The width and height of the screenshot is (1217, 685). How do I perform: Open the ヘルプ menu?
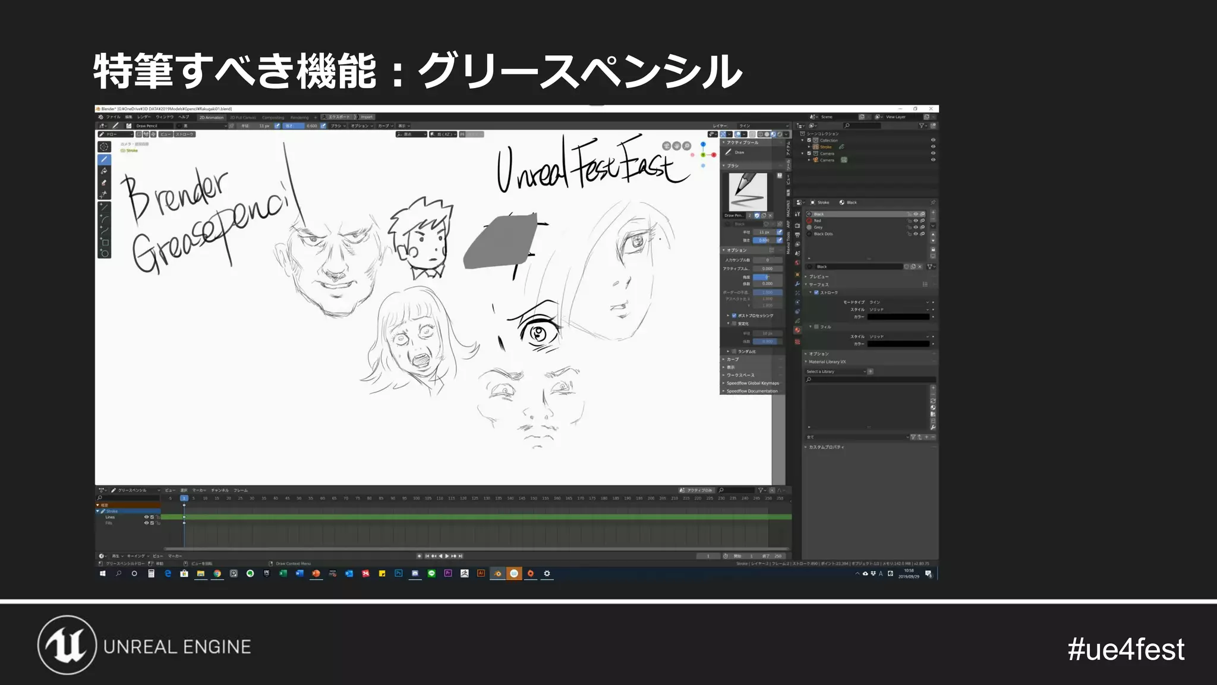click(184, 117)
